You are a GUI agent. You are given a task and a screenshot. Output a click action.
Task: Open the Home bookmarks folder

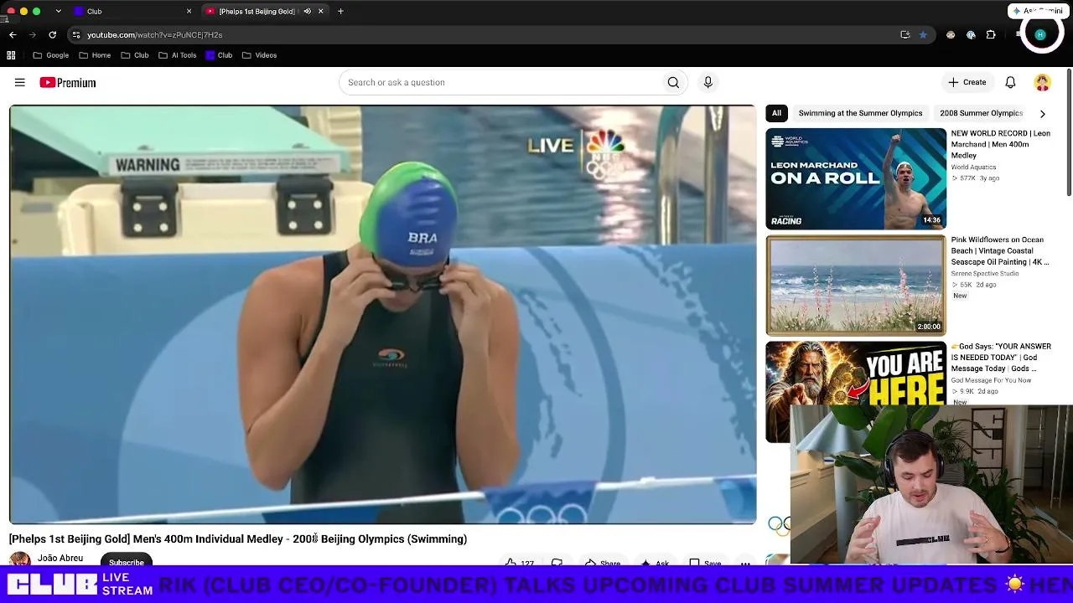95,55
